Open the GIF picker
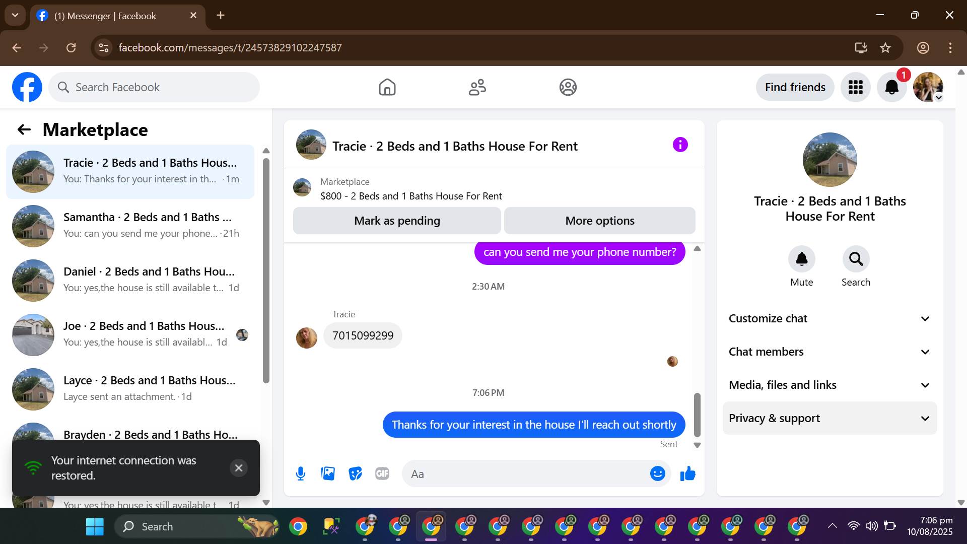 click(382, 474)
